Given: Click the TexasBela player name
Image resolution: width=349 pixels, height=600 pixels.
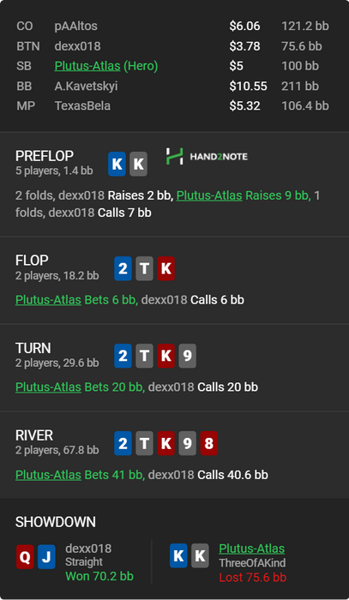Looking at the screenshot, I should [82, 105].
